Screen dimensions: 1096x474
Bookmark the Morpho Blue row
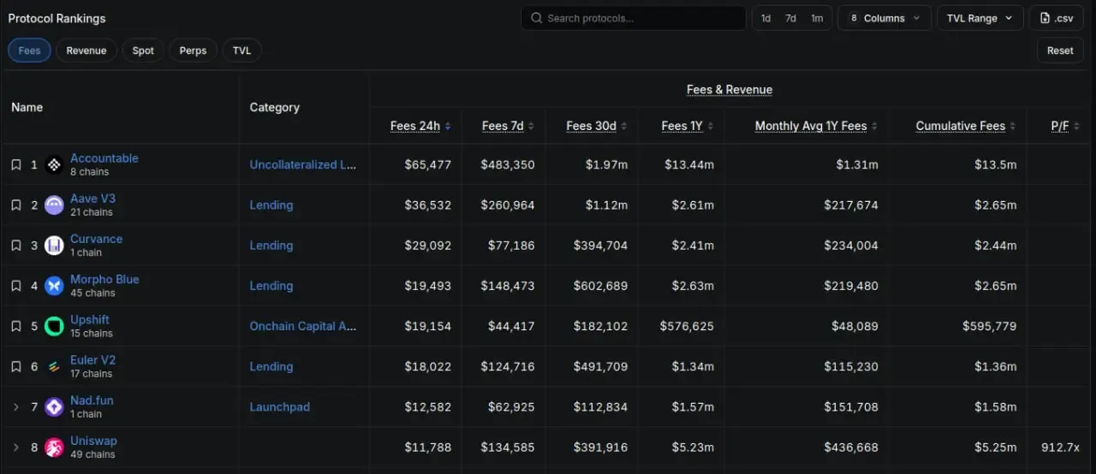point(16,286)
